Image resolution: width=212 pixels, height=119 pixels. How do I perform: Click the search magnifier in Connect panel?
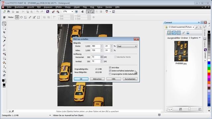(197, 27)
